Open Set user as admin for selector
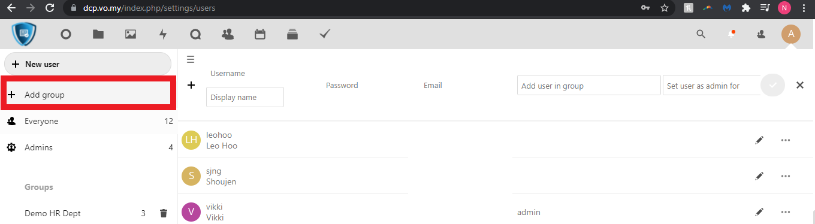The height and width of the screenshot is (224, 815). (711, 85)
